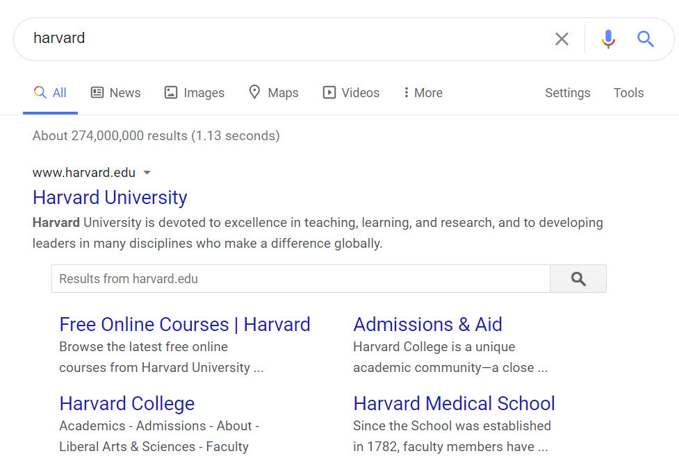Click the blue magnifying glass search icon

coord(646,39)
